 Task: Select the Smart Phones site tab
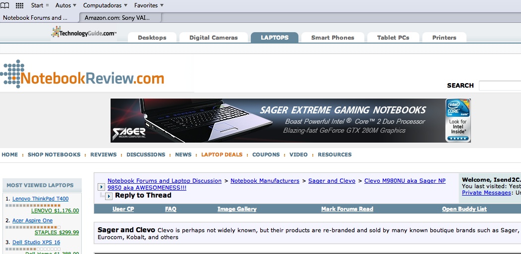coord(333,38)
